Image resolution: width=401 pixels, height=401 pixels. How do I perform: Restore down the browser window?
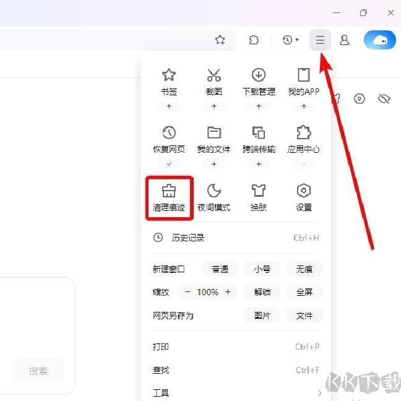tap(363, 13)
